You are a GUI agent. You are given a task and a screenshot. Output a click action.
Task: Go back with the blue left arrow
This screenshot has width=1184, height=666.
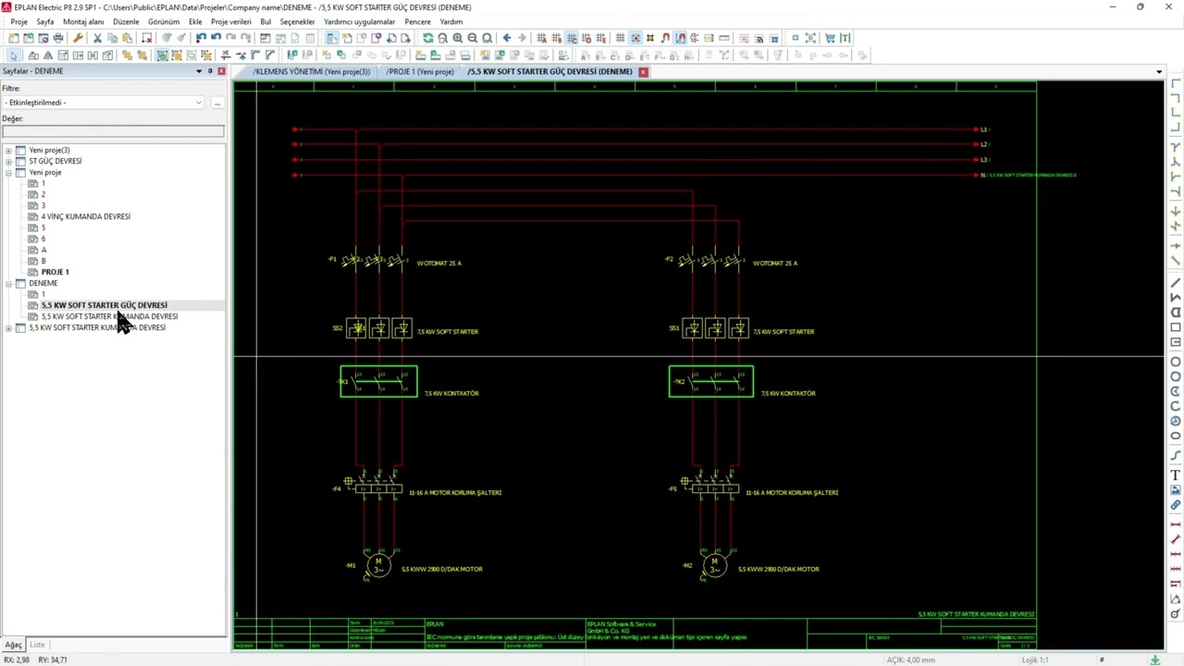pos(506,38)
